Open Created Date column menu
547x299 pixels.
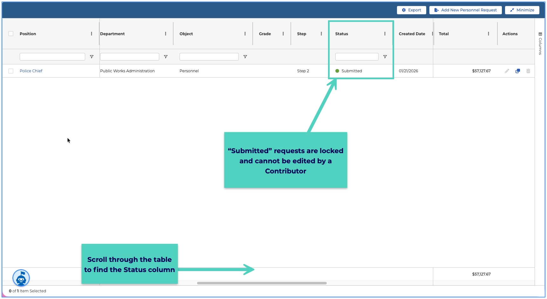coord(432,34)
